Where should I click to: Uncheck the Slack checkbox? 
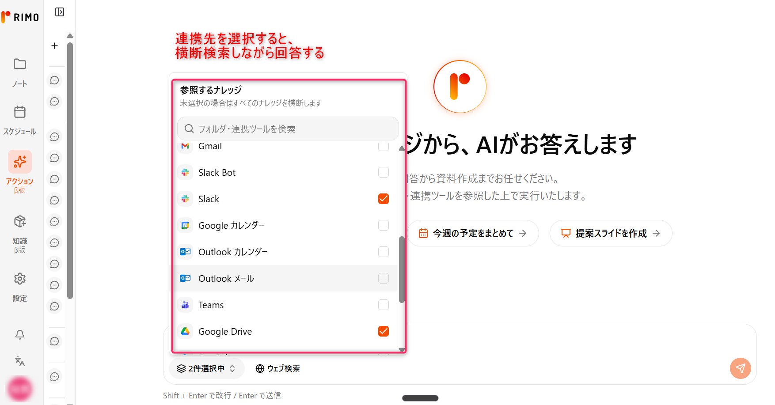click(384, 199)
